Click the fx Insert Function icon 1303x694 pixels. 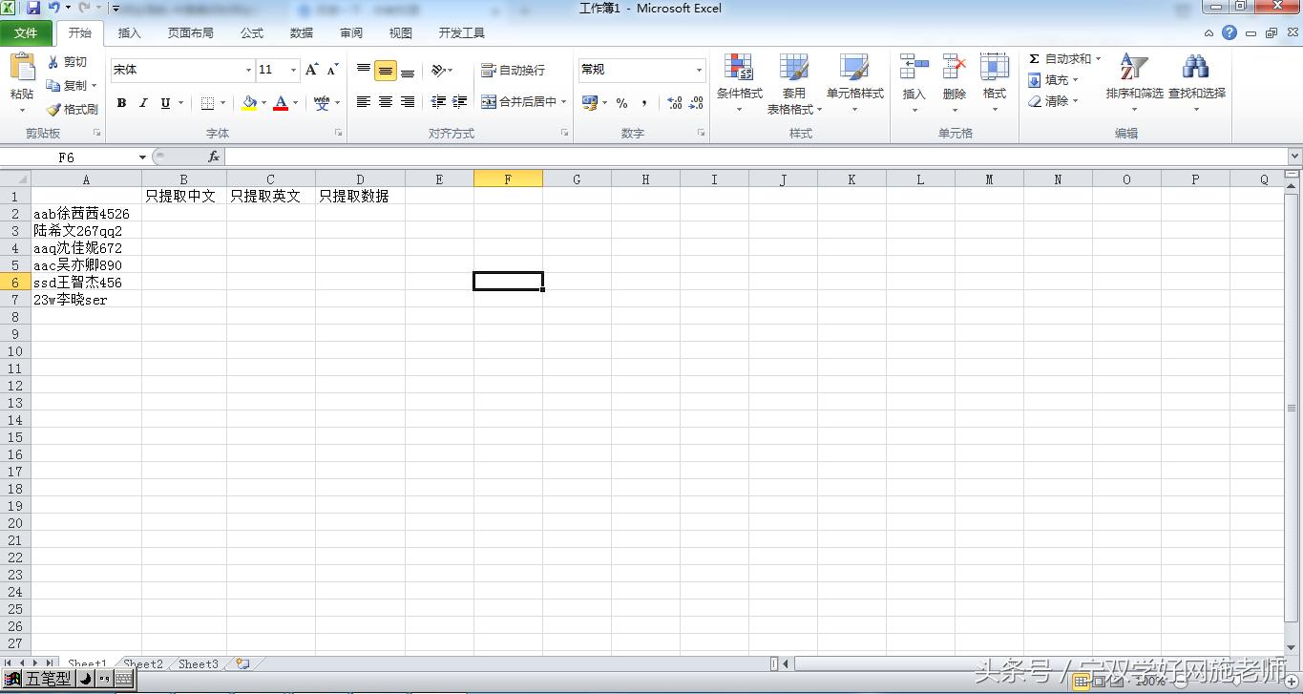[214, 157]
